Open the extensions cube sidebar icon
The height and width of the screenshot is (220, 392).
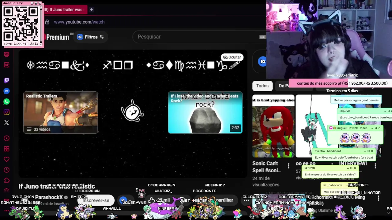coord(6,181)
